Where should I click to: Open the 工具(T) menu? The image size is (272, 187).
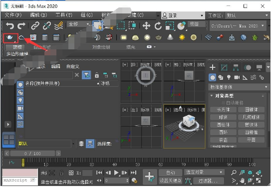[x=64, y=15]
